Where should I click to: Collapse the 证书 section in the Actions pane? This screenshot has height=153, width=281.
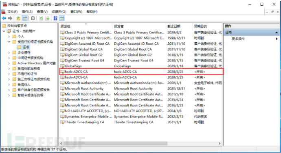point(277,33)
